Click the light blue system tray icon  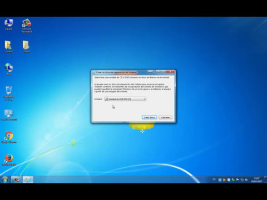[220, 180]
